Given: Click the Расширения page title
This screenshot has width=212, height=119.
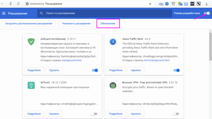Looking at the screenshot, I should pos(17,13).
